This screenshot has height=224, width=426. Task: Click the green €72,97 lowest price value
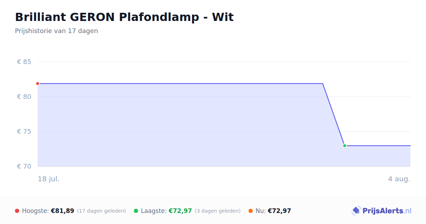click(180, 211)
